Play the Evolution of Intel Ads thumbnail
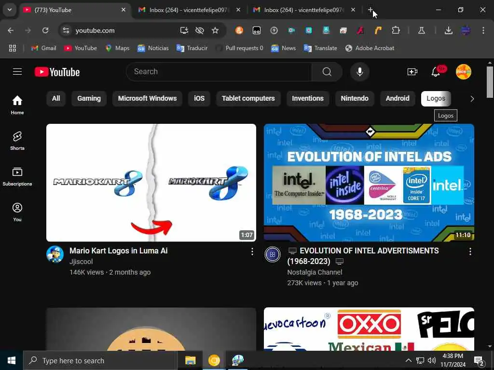 (x=369, y=183)
